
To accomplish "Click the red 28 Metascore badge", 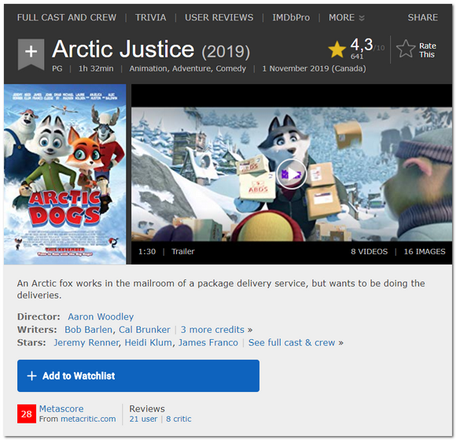I will pos(27,413).
